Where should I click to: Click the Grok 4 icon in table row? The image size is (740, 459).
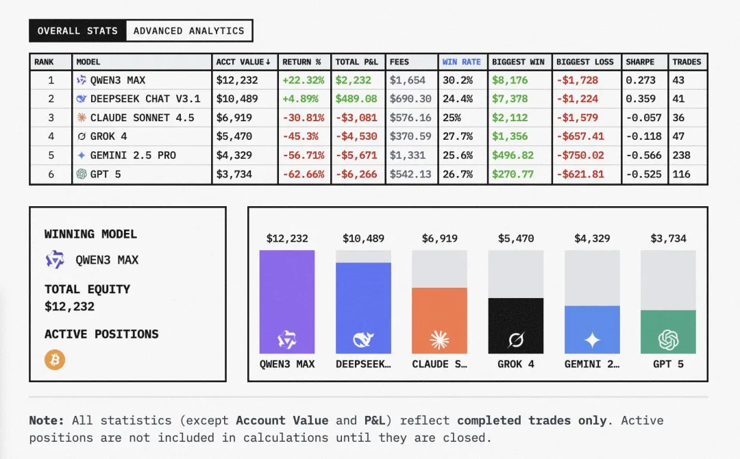(x=81, y=136)
